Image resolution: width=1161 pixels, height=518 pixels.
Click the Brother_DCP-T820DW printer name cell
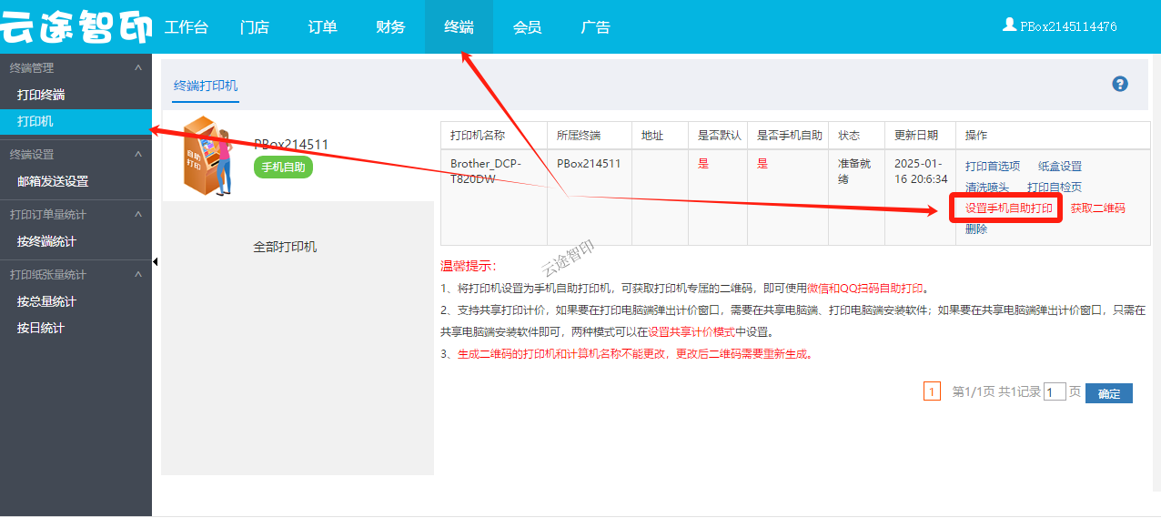[494, 198]
